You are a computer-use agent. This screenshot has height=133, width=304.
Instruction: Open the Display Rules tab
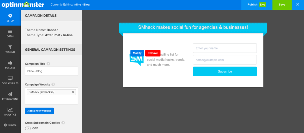[x=10, y=80]
